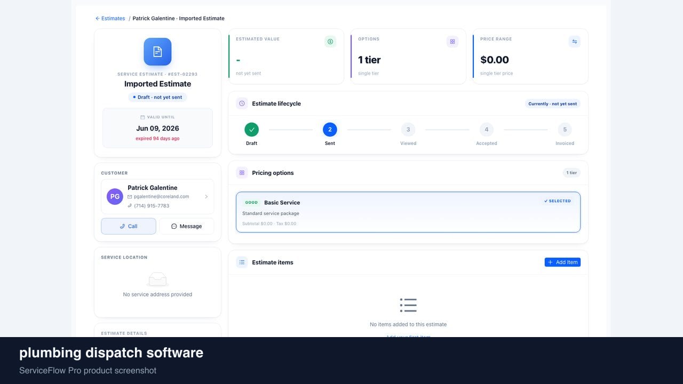Click the No service address provided text

157,294
